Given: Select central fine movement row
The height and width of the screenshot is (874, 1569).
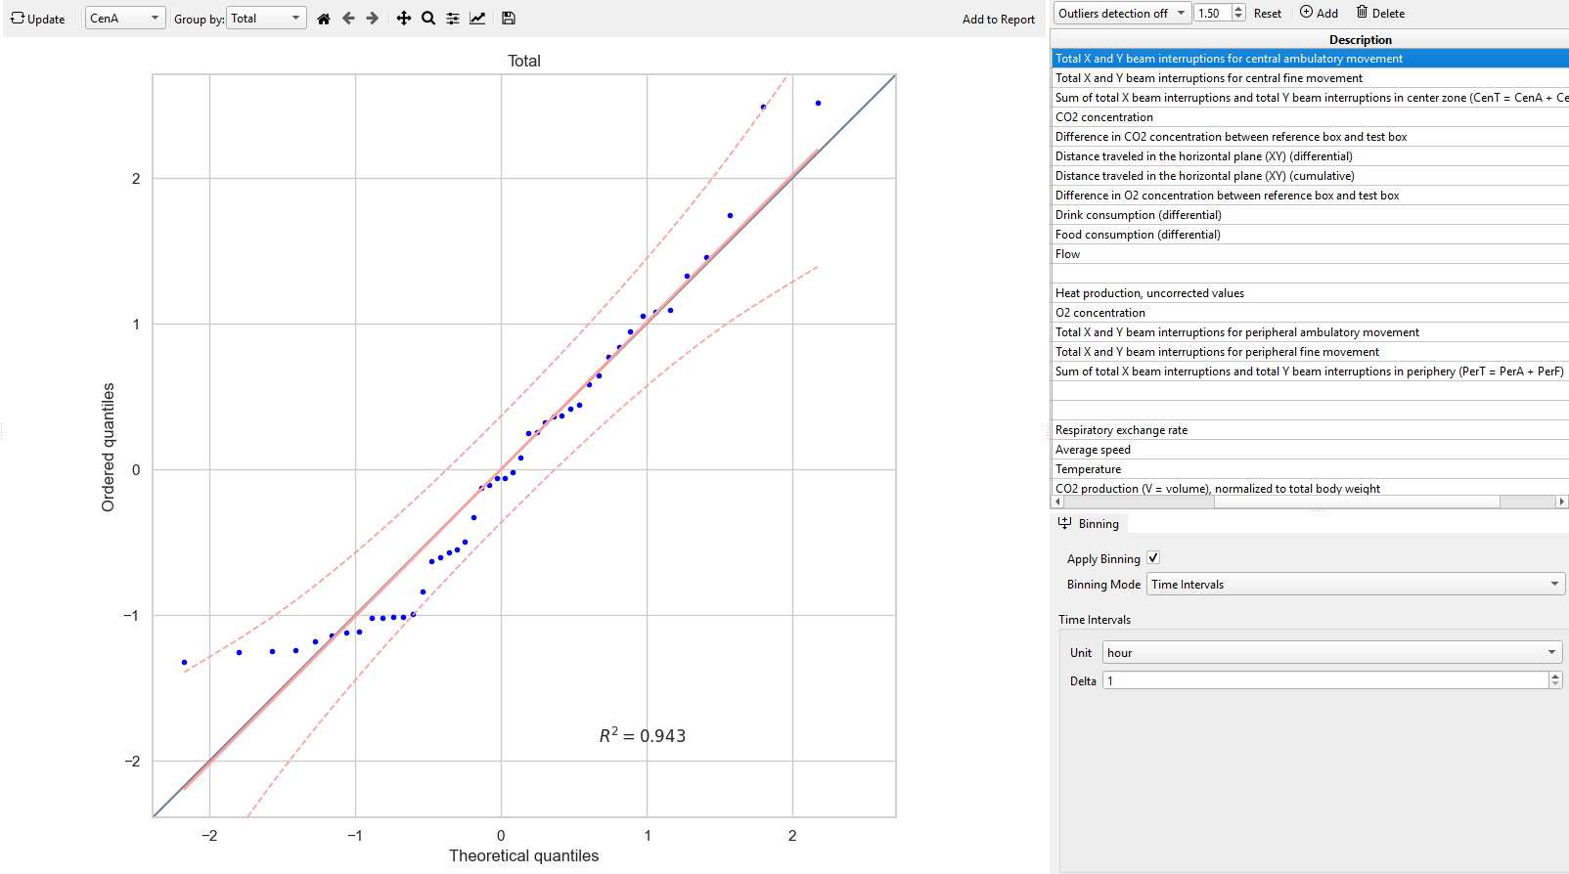Looking at the screenshot, I should pos(1310,78).
